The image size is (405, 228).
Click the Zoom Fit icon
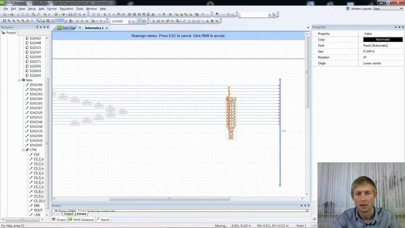point(4,21)
